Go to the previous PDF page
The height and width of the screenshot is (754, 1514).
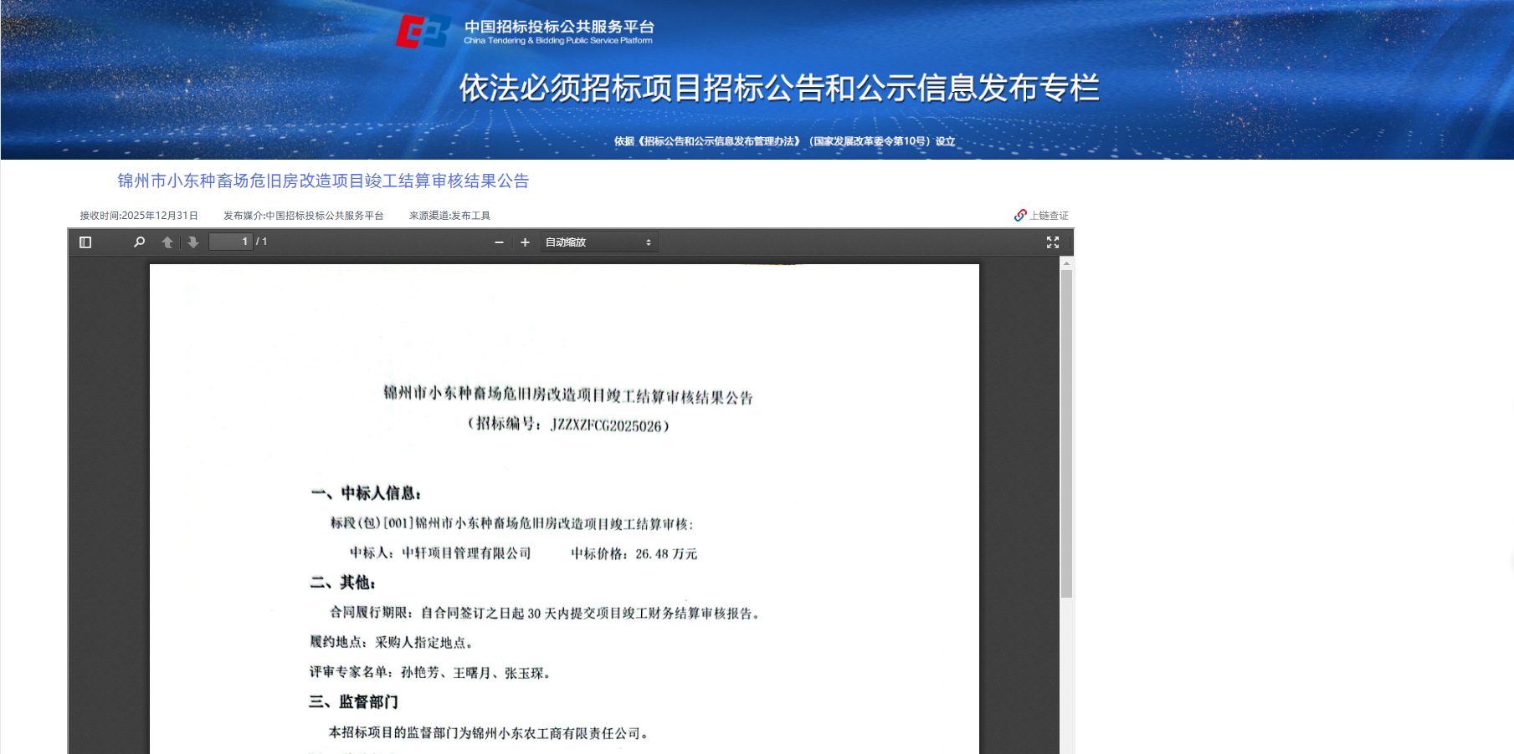167,242
